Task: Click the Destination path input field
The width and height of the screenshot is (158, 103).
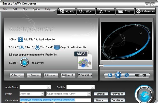Action: click(55, 100)
